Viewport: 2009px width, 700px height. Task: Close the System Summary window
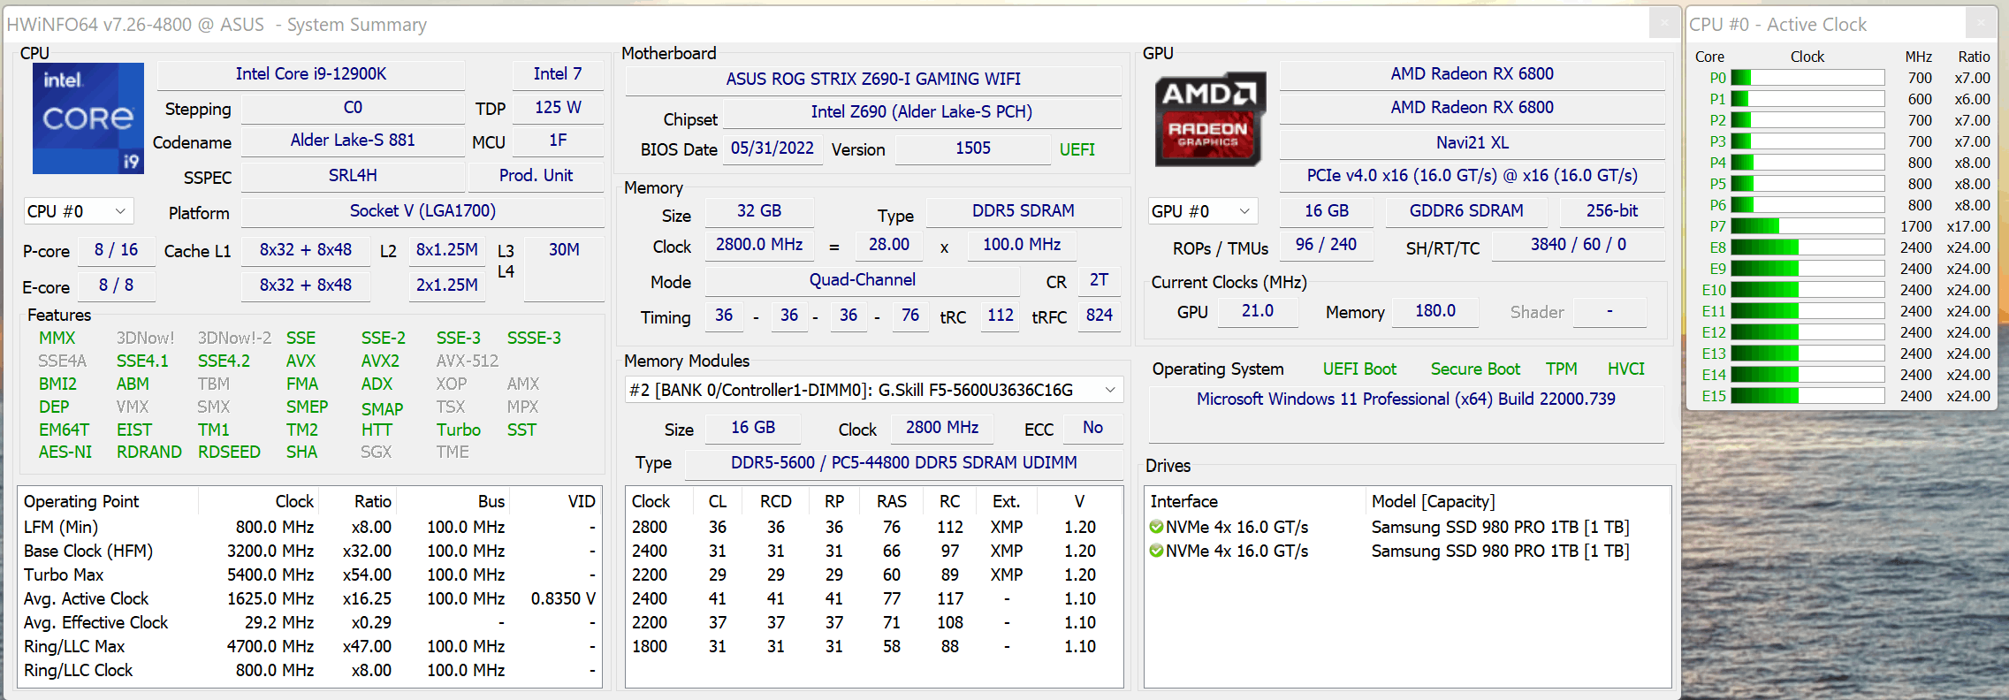tap(1664, 23)
